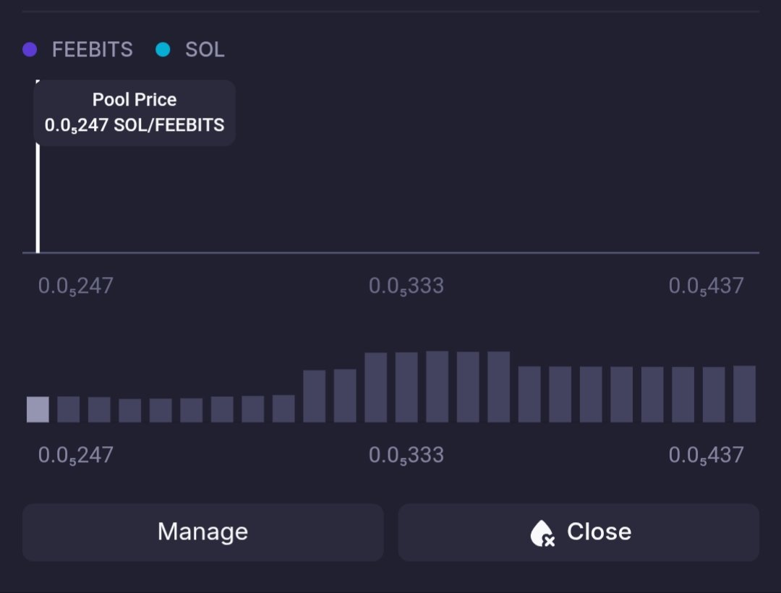The width and height of the screenshot is (781, 593).
Task: Click the highlighted first liquidity bin bar
Action: point(38,409)
